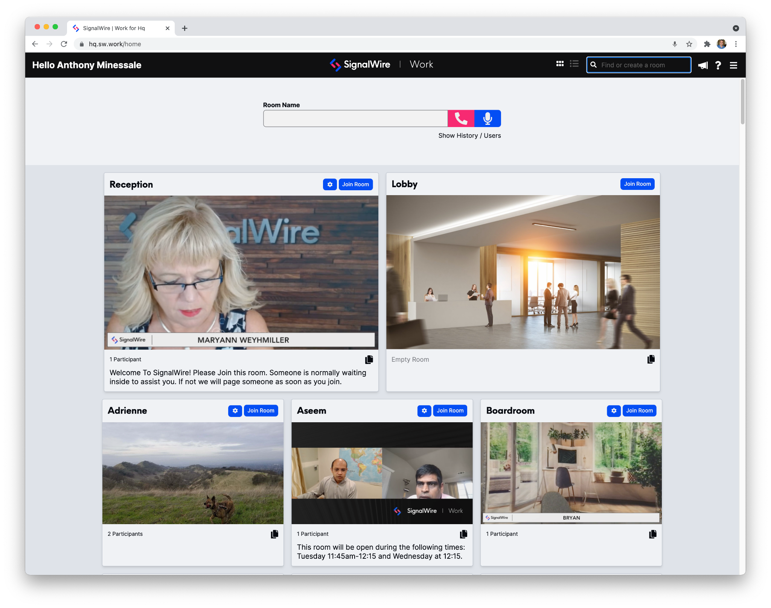Open the hamburger menu
Viewport: 771px width, 608px height.
(733, 65)
